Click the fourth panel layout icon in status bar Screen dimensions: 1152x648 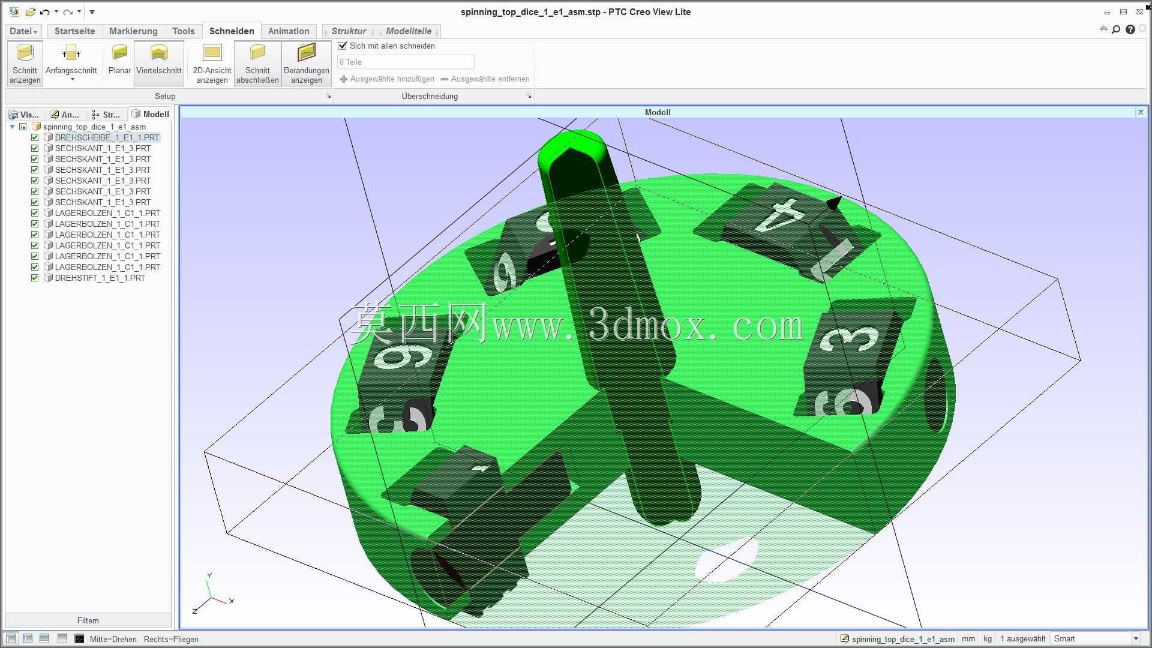pos(62,638)
